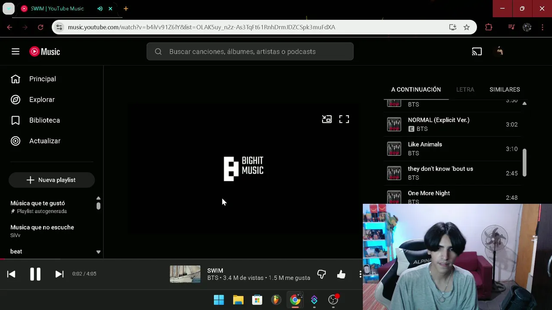Mute the SWIM browser tab audio

(x=100, y=9)
